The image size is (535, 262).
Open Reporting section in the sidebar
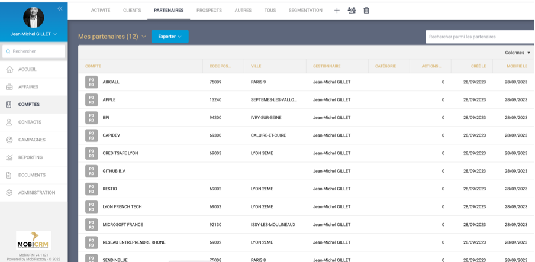(x=30, y=157)
